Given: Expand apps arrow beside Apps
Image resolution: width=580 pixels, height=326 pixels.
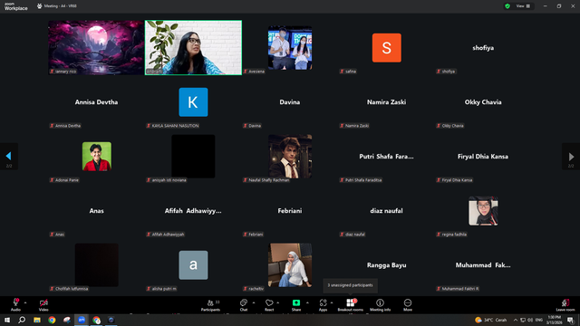Looking at the screenshot, I should (332, 302).
